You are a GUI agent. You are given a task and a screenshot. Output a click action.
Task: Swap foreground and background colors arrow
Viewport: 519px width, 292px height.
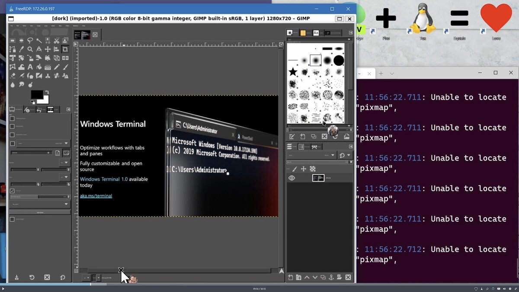point(47,92)
